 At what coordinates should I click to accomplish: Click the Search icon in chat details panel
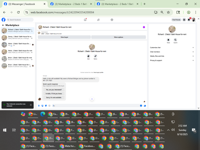[175, 40]
